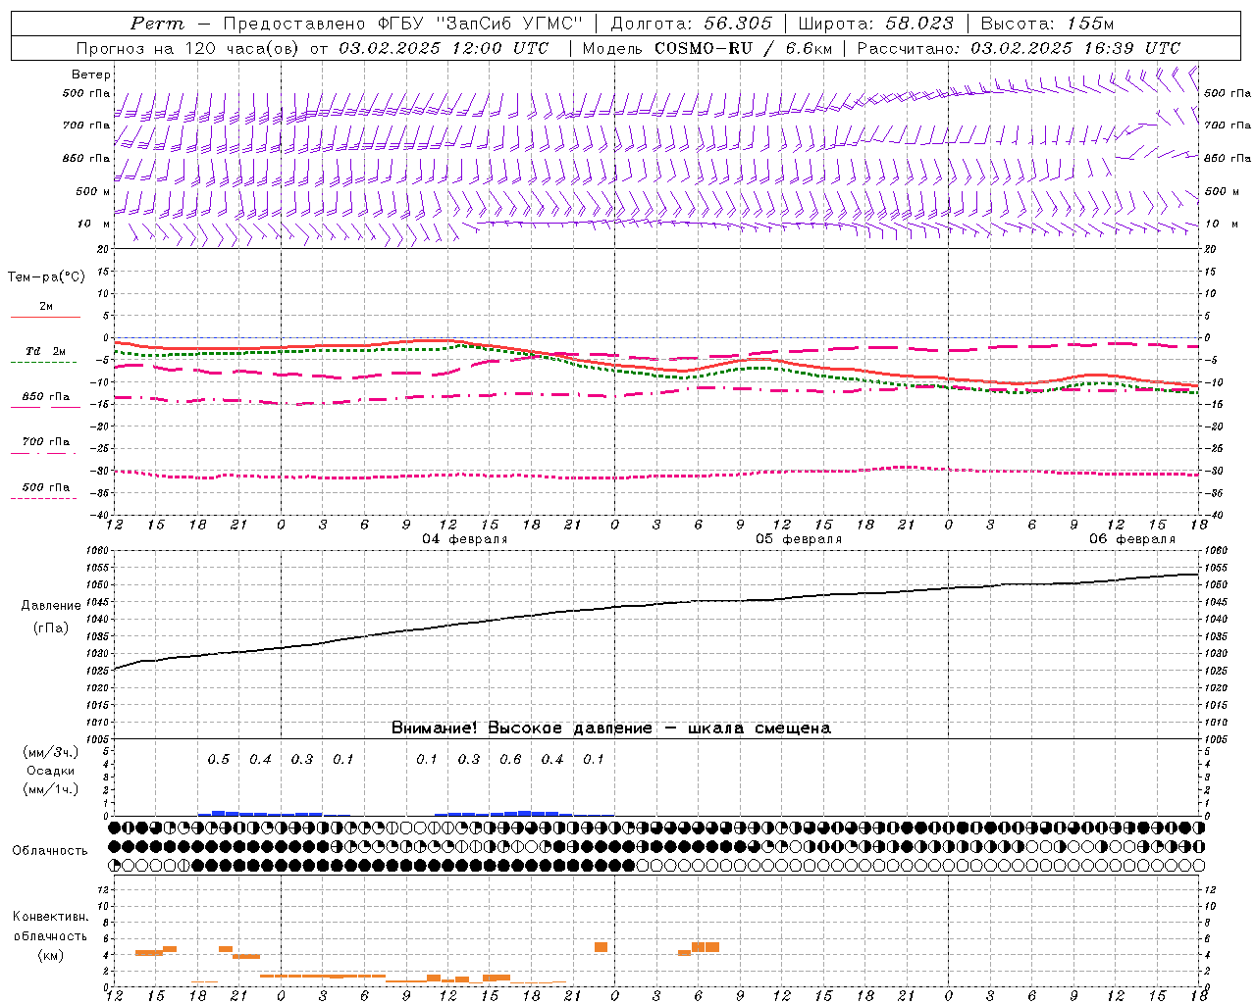The width and height of the screenshot is (1256, 1004).
Task: Click the "Ветер" wind panel label
Action: pos(91,75)
